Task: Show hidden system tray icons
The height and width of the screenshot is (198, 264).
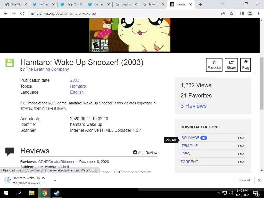Action: [x=218, y=193]
